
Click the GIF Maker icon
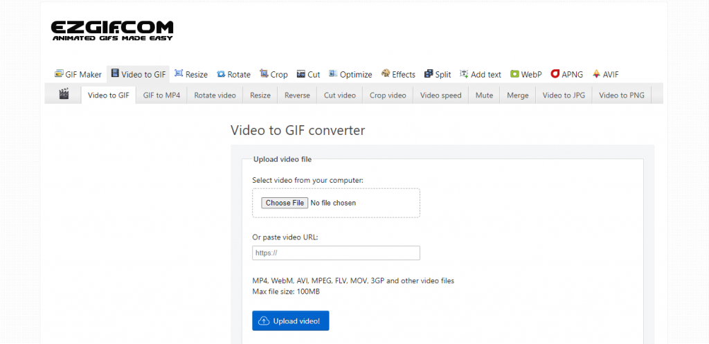pos(60,73)
